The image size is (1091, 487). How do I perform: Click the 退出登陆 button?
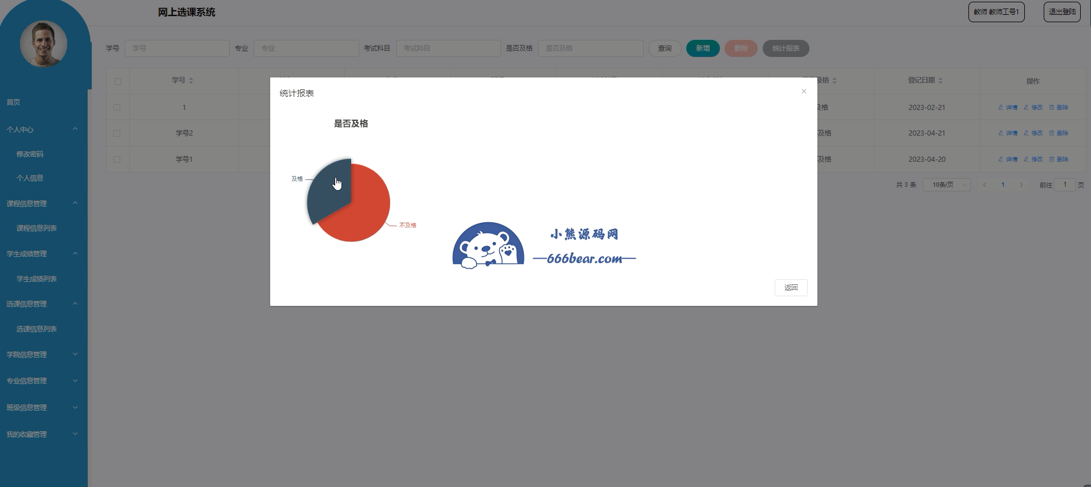[1062, 12]
